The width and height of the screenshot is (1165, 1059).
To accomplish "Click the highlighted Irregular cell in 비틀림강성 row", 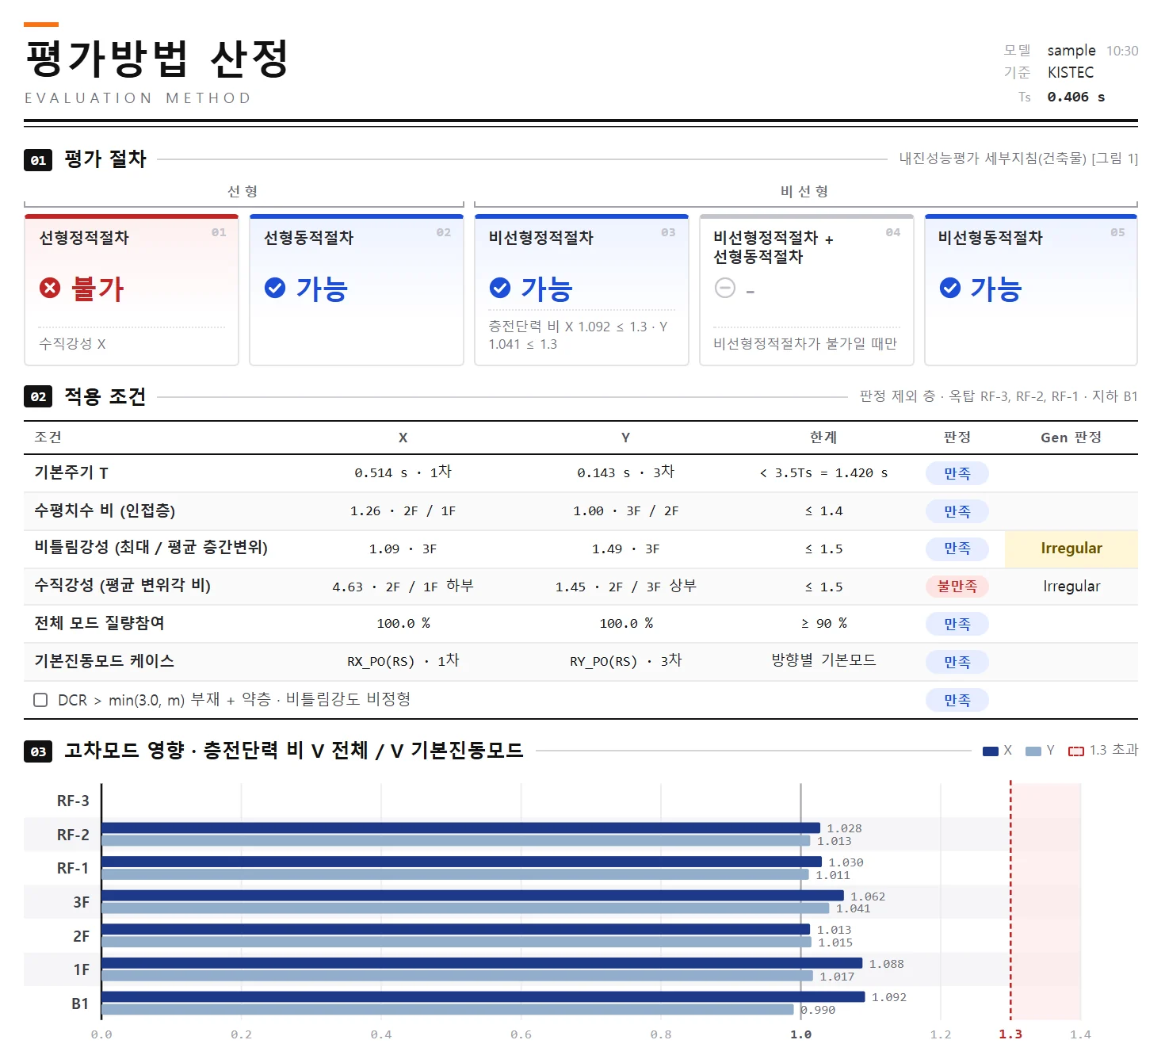I will 1071,549.
